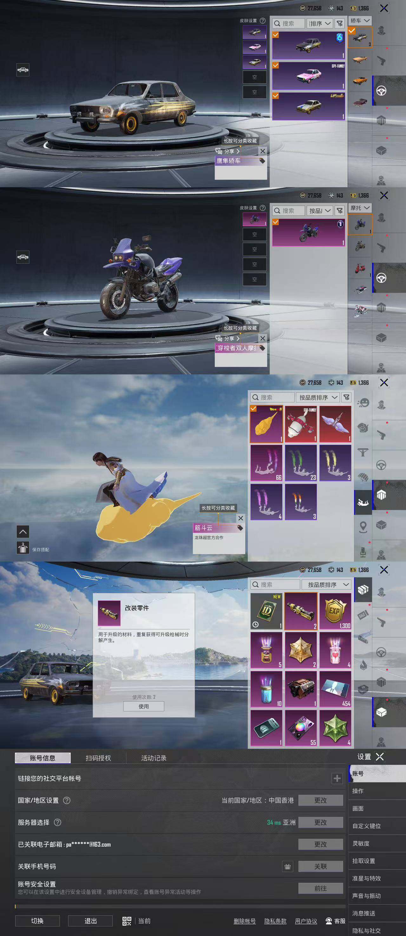Toggle the checkmark on the SPY-FAMILY pink car
The width and height of the screenshot is (406, 936).
[276, 65]
